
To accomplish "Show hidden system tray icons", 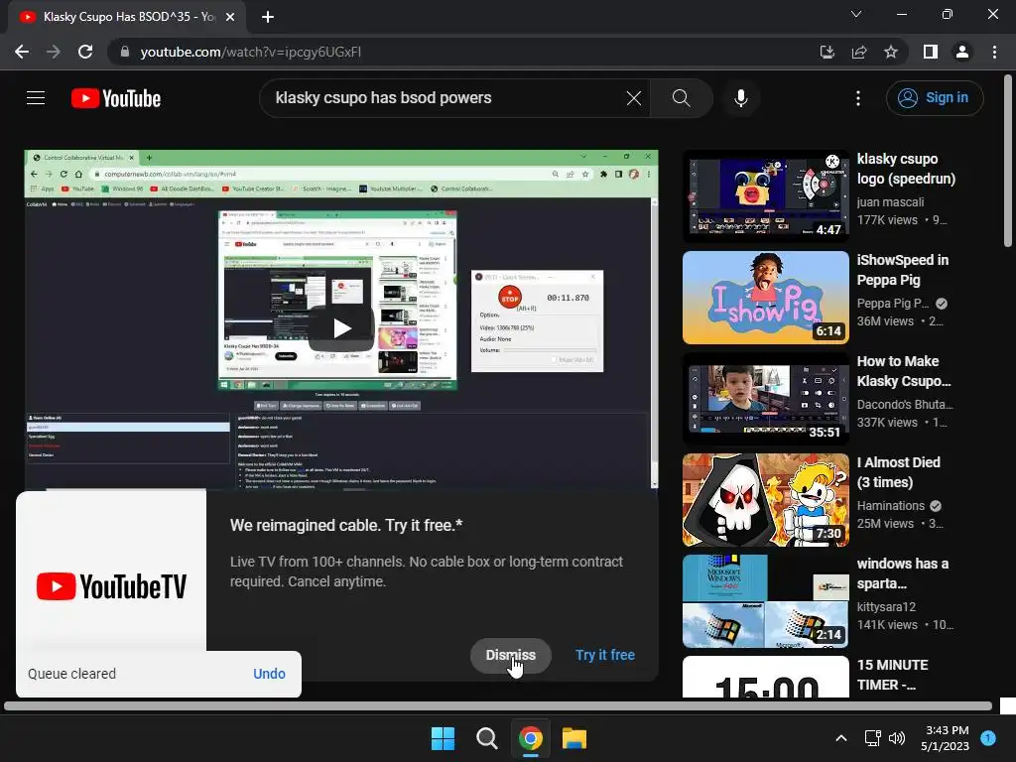I will (841, 738).
